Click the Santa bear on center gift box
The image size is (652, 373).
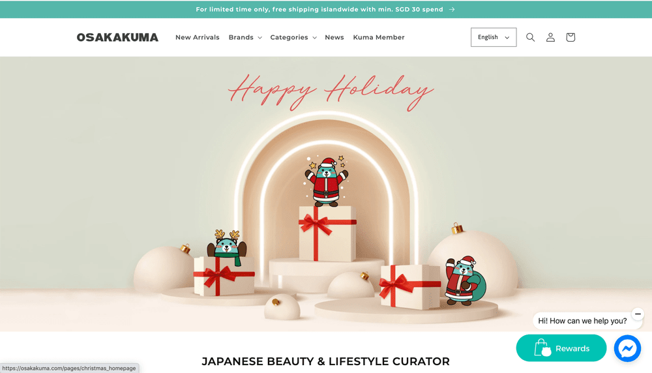click(x=327, y=182)
